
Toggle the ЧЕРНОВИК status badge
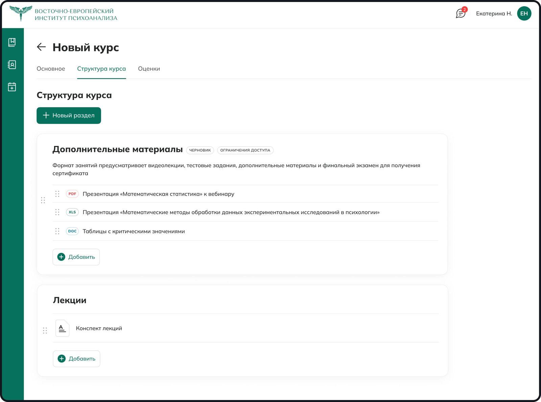200,150
